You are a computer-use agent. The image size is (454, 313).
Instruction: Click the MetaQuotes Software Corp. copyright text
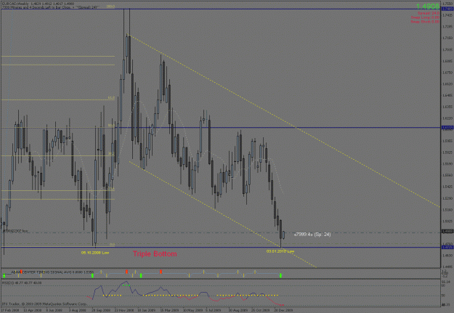click(x=44, y=304)
